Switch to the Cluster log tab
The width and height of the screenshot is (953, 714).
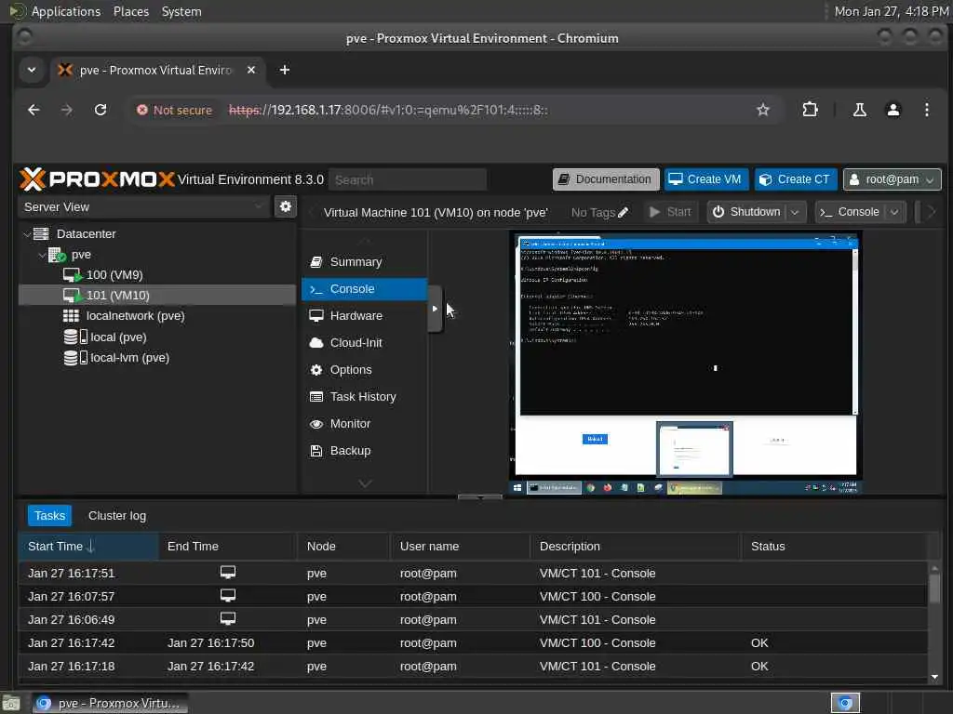point(117,515)
